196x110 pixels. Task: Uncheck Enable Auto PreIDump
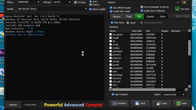coord(141,11)
